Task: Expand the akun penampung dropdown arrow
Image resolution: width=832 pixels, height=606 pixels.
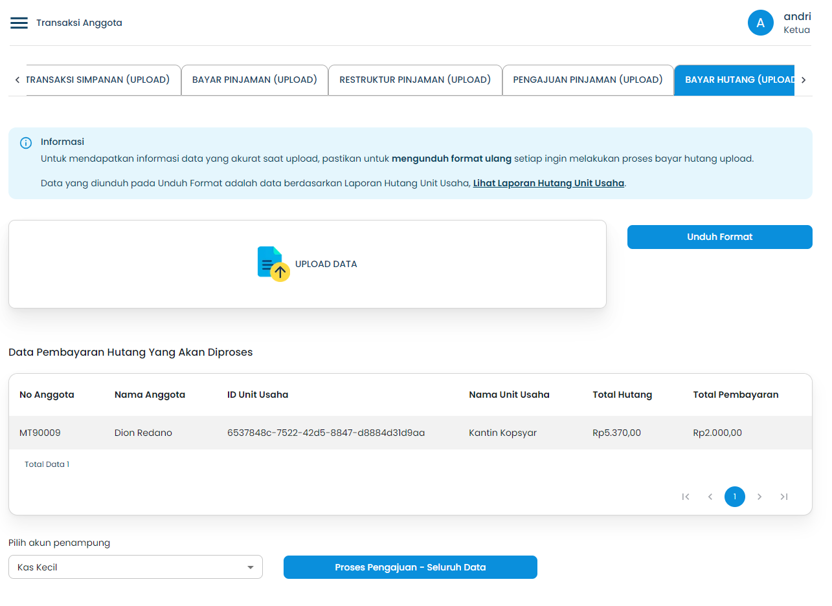Action: tap(251, 567)
